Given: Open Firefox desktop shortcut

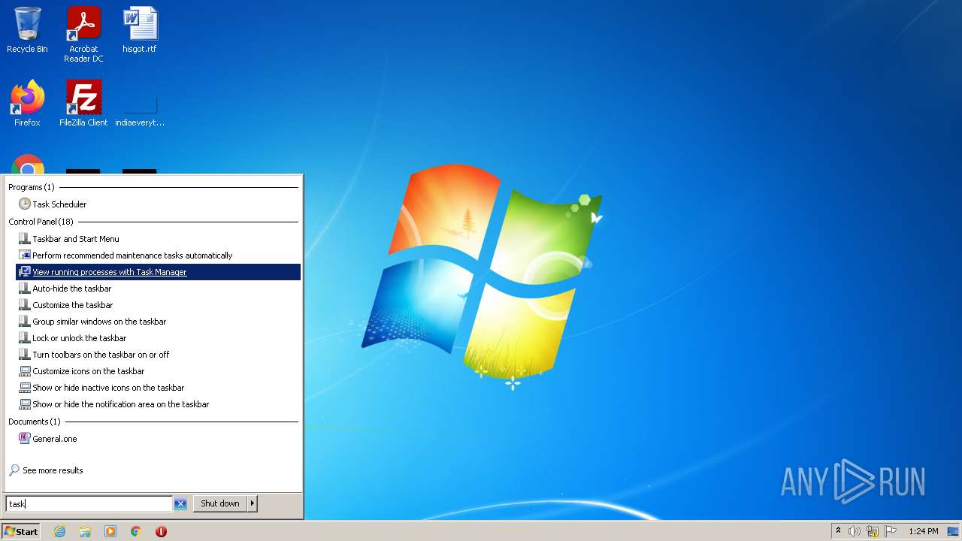Looking at the screenshot, I should tap(27, 103).
